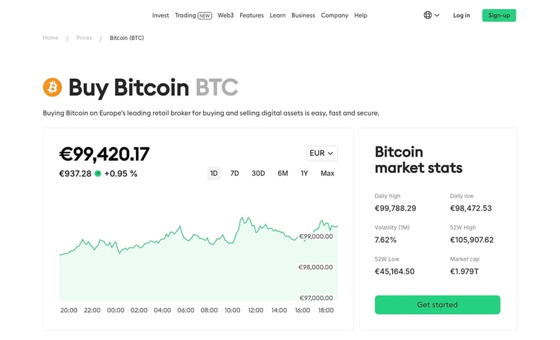
Task: Click the green price change indicator icon
Action: click(x=98, y=174)
